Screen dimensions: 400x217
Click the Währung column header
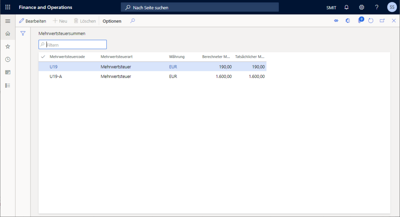click(x=177, y=57)
